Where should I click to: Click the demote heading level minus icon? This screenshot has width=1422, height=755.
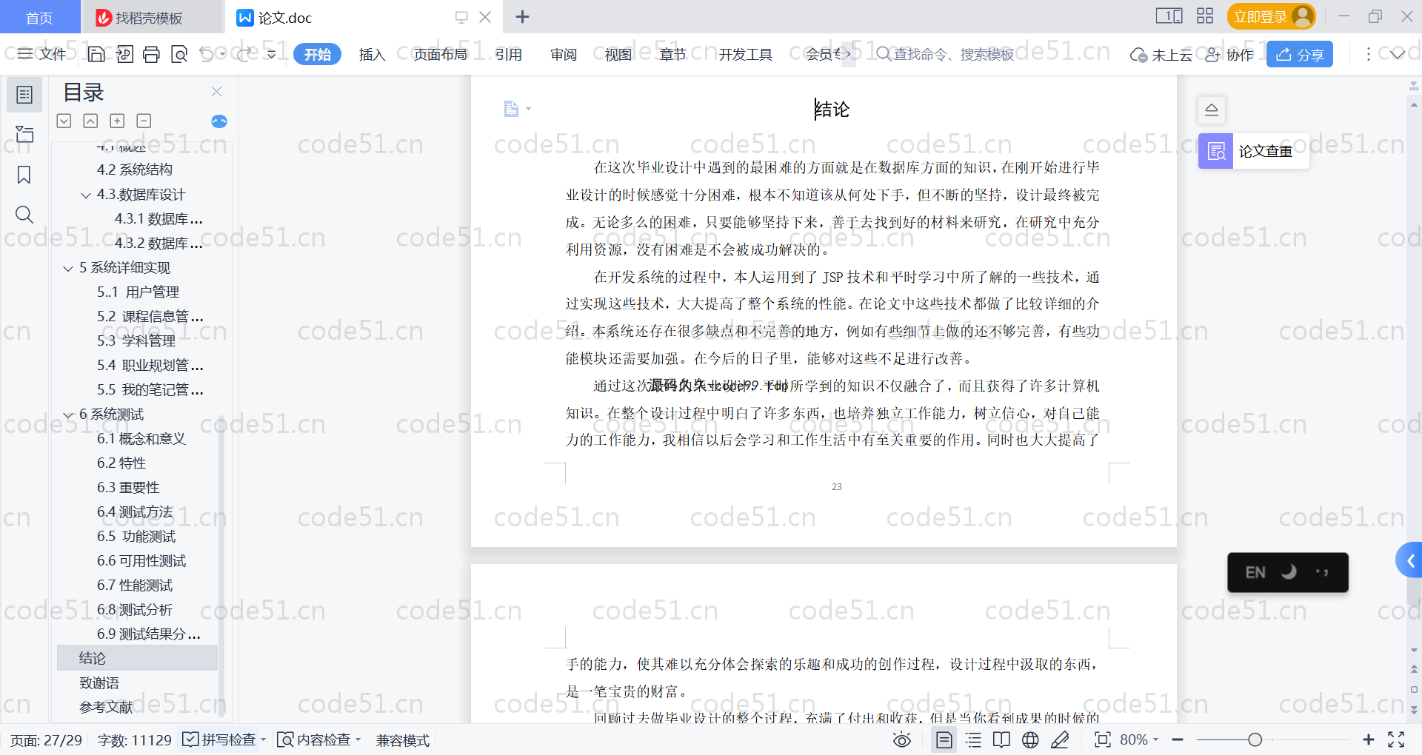[144, 121]
